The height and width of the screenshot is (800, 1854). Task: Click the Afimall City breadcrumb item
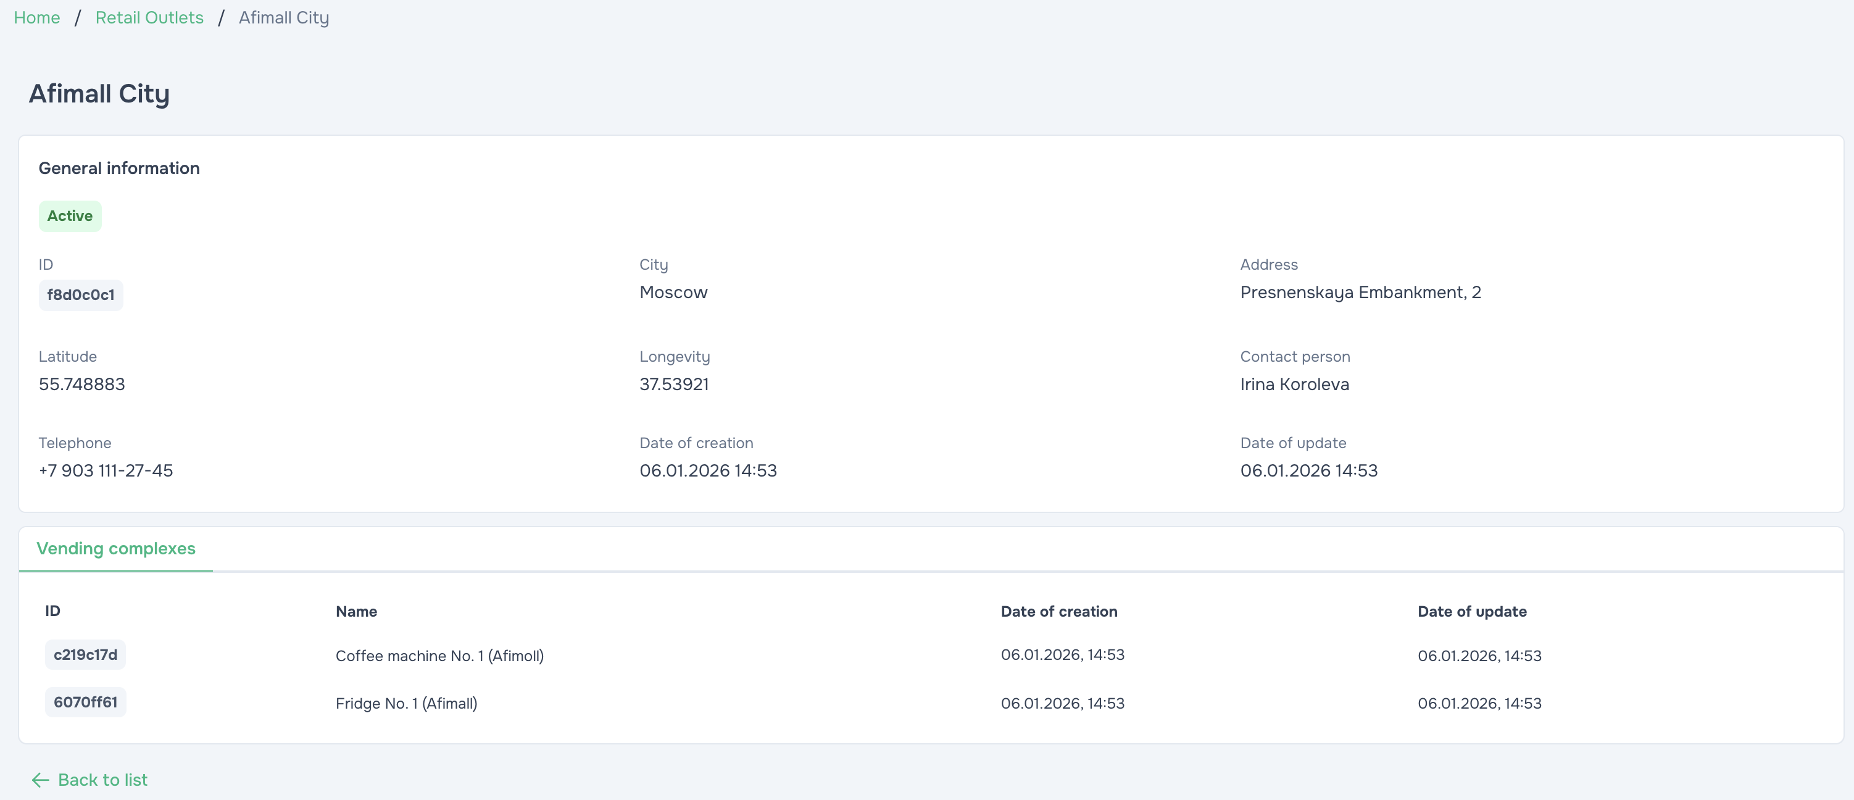pyautogui.click(x=283, y=17)
